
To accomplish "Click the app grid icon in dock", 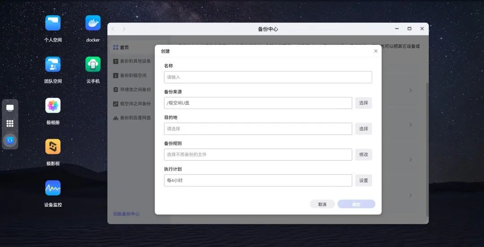I will pyautogui.click(x=10, y=124).
